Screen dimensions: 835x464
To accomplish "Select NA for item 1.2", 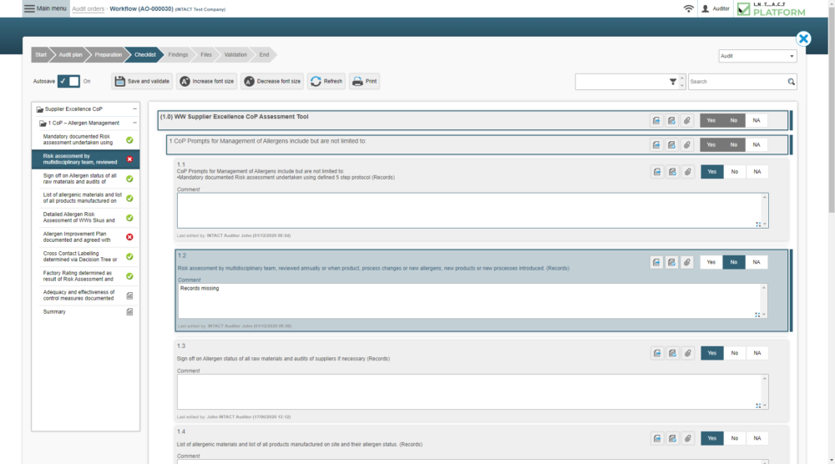I will coord(757,262).
